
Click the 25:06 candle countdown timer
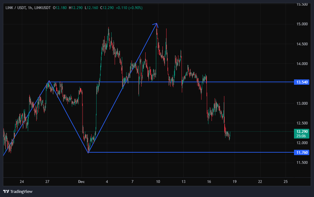302,136
